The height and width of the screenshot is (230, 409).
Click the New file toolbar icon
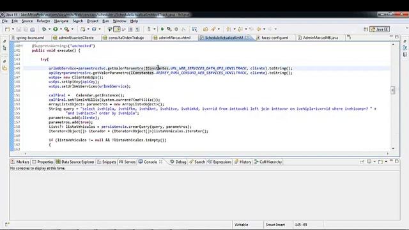pyautogui.click(x=7, y=29)
